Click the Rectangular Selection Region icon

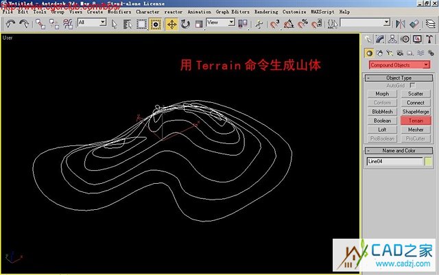coord(141,25)
